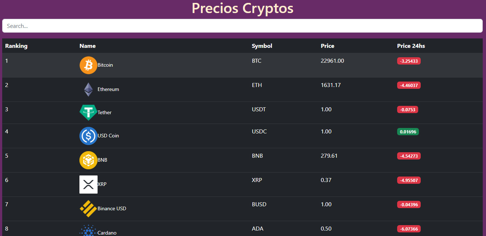Viewport: 486px width, 236px height.
Task: Click the Binance USD name label
Action: pyautogui.click(x=112, y=208)
